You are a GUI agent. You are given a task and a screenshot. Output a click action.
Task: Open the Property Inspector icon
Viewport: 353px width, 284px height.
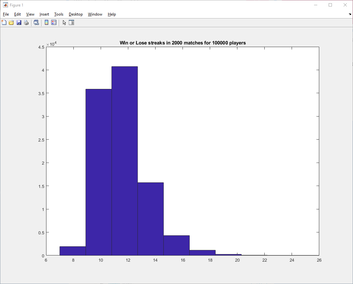point(71,22)
